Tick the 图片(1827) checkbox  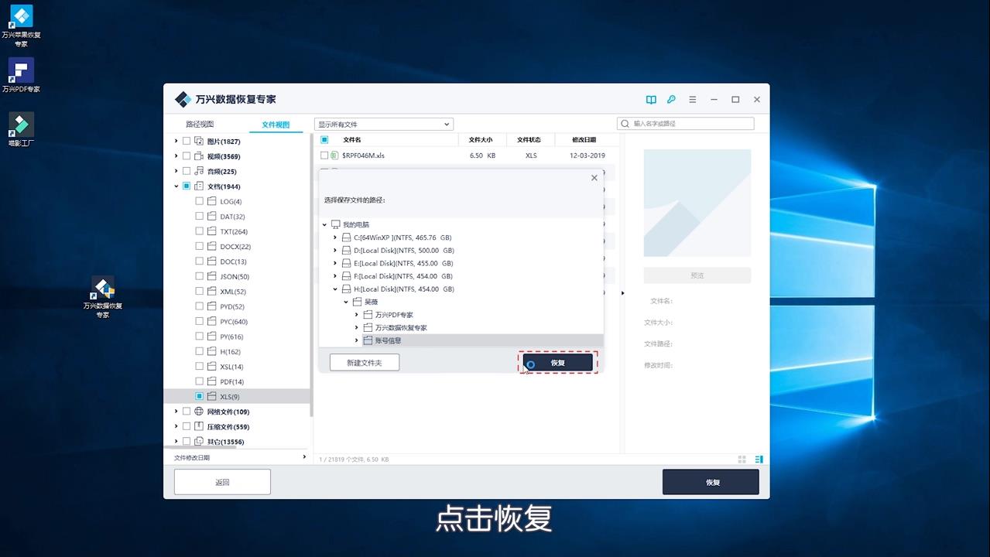(x=187, y=141)
